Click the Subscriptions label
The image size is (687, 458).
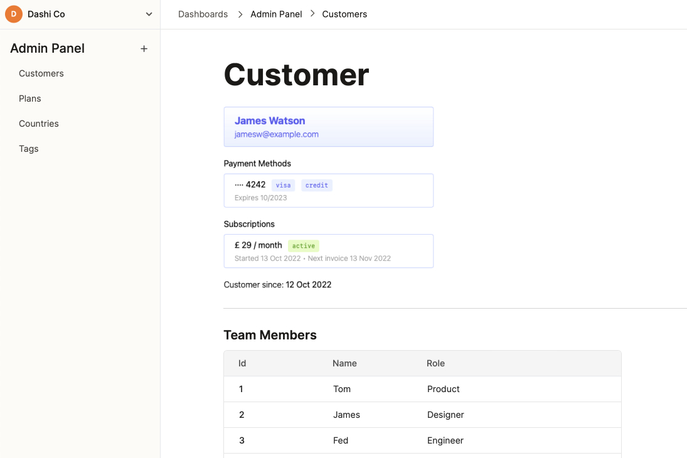249,224
